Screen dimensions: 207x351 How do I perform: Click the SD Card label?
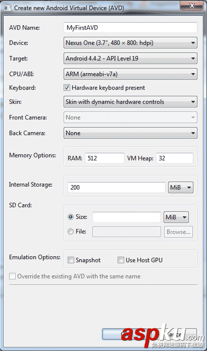pos(20,205)
